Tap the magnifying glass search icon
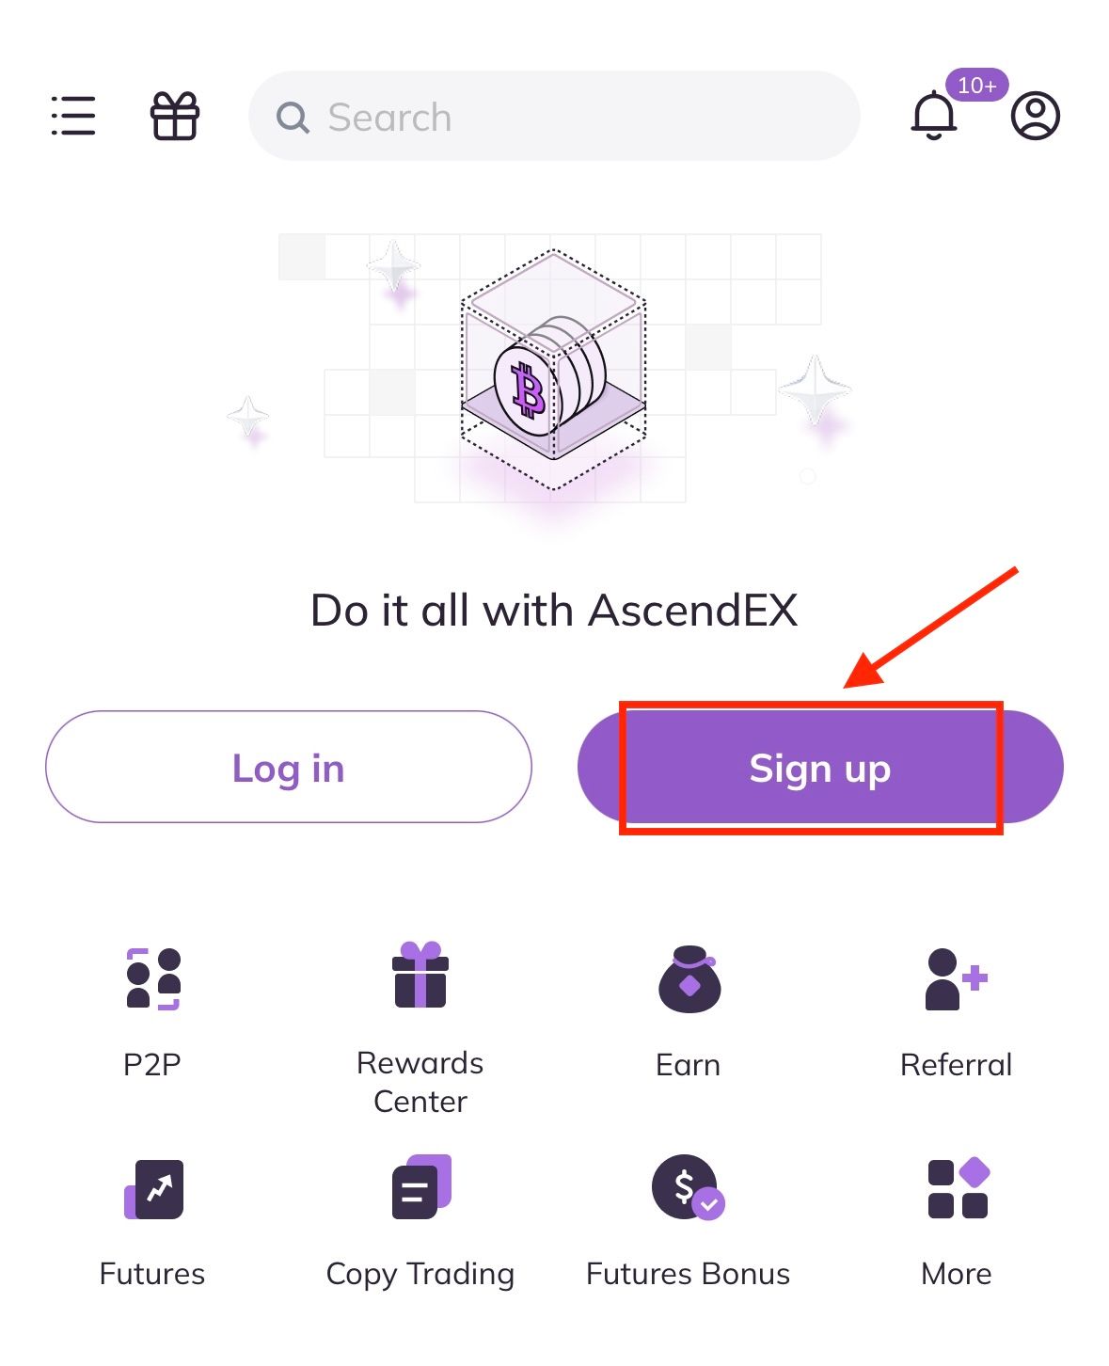Screen dimensions: 1109x1366 point(293,118)
